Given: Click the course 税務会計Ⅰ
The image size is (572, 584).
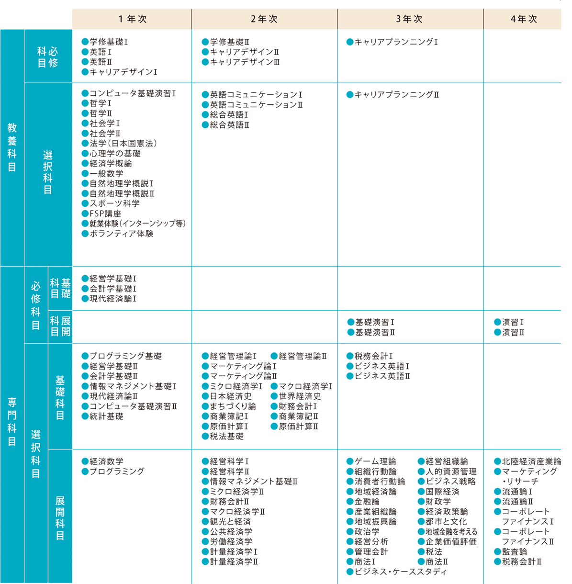Looking at the screenshot, I should pyautogui.click(x=370, y=356).
